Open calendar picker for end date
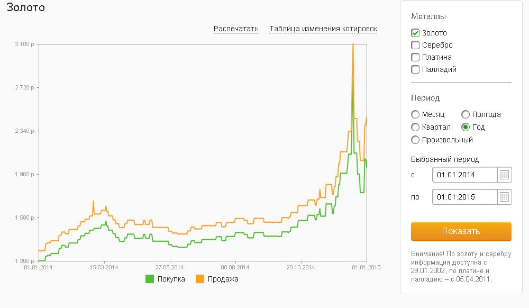 505,197
